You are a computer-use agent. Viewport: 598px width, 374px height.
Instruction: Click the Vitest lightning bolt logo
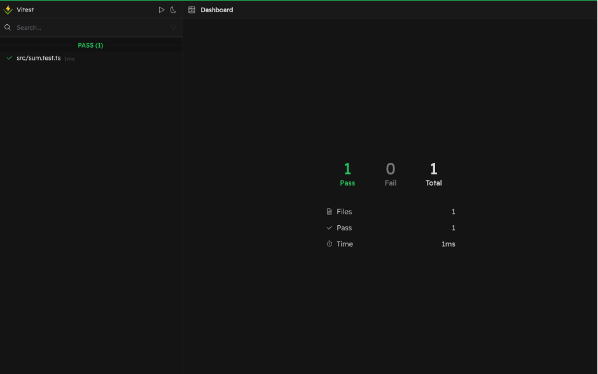click(x=8, y=10)
